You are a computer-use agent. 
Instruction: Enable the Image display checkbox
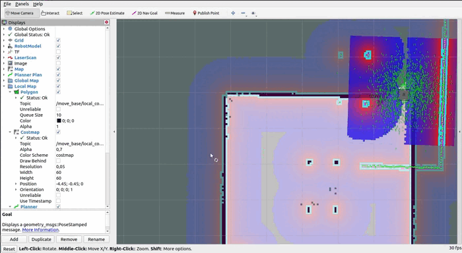[x=58, y=63]
